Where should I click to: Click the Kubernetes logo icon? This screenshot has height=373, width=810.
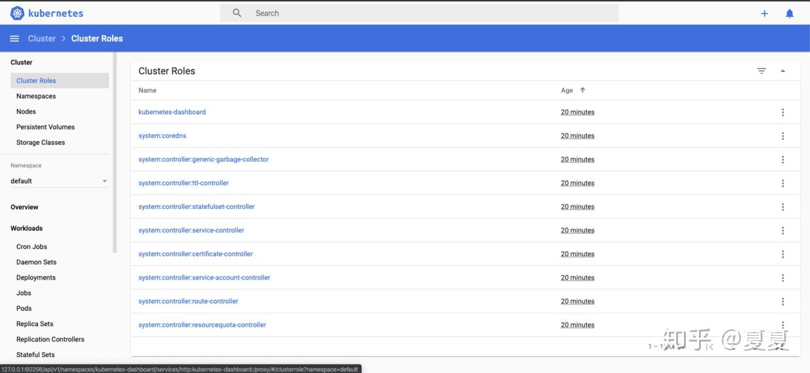coord(18,13)
